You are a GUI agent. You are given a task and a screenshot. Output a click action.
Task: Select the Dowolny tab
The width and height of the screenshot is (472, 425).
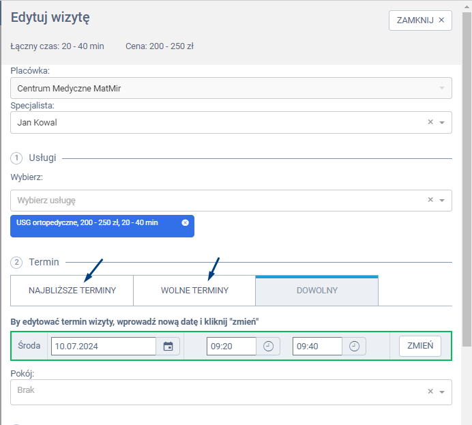click(316, 291)
